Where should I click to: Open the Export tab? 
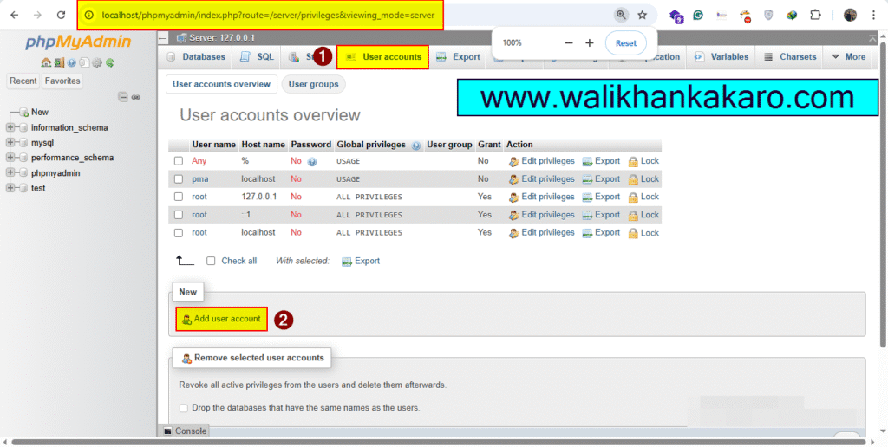point(458,57)
